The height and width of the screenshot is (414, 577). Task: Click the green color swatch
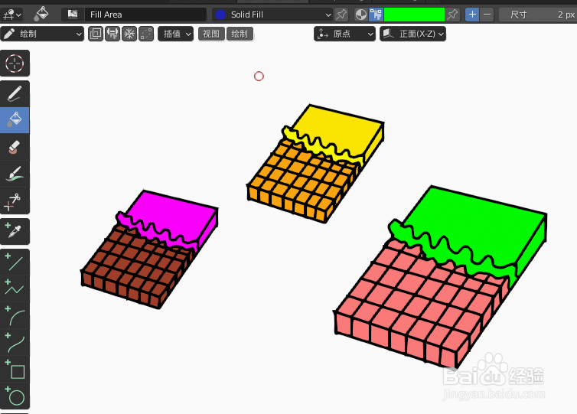point(414,15)
